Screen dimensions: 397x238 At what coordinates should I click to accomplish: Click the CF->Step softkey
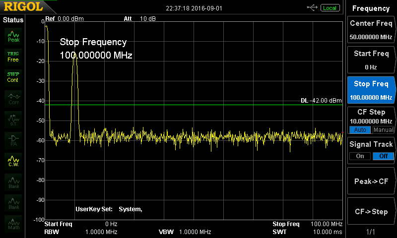(x=371, y=211)
